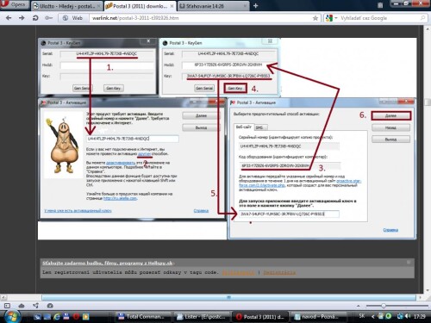Follow the 'другим' link in activation text

(144, 154)
